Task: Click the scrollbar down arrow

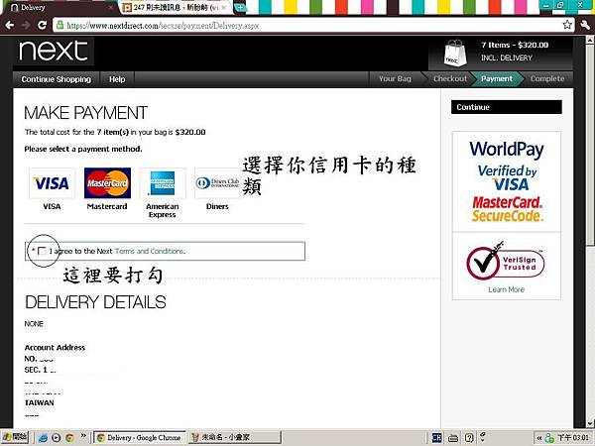Action: tap(590, 423)
